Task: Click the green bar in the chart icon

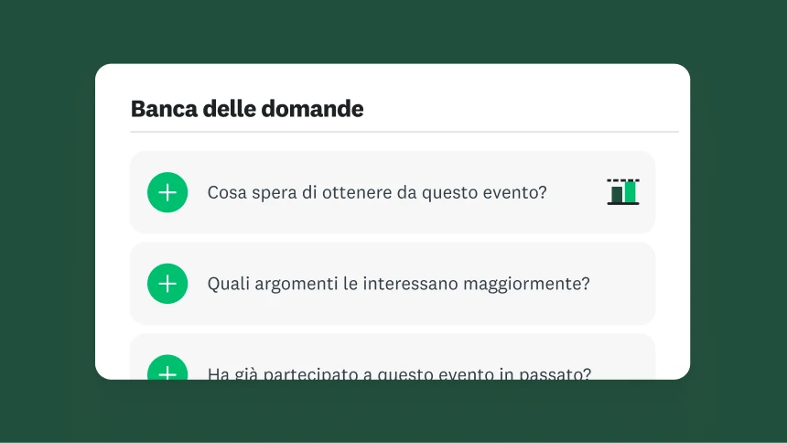Action: pyautogui.click(x=631, y=193)
